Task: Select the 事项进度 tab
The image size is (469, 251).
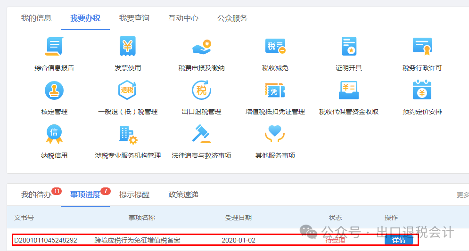Action: 85,195
